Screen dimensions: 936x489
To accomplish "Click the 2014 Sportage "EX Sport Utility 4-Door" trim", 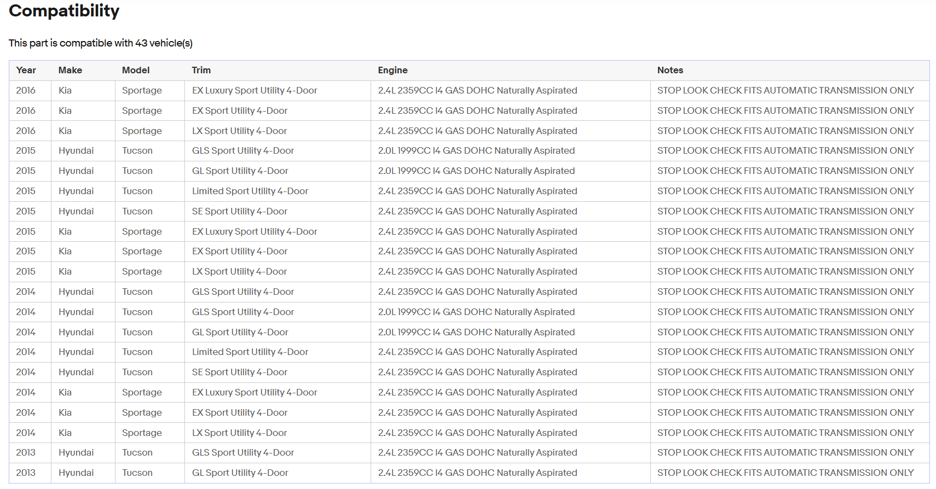I will [x=240, y=413].
